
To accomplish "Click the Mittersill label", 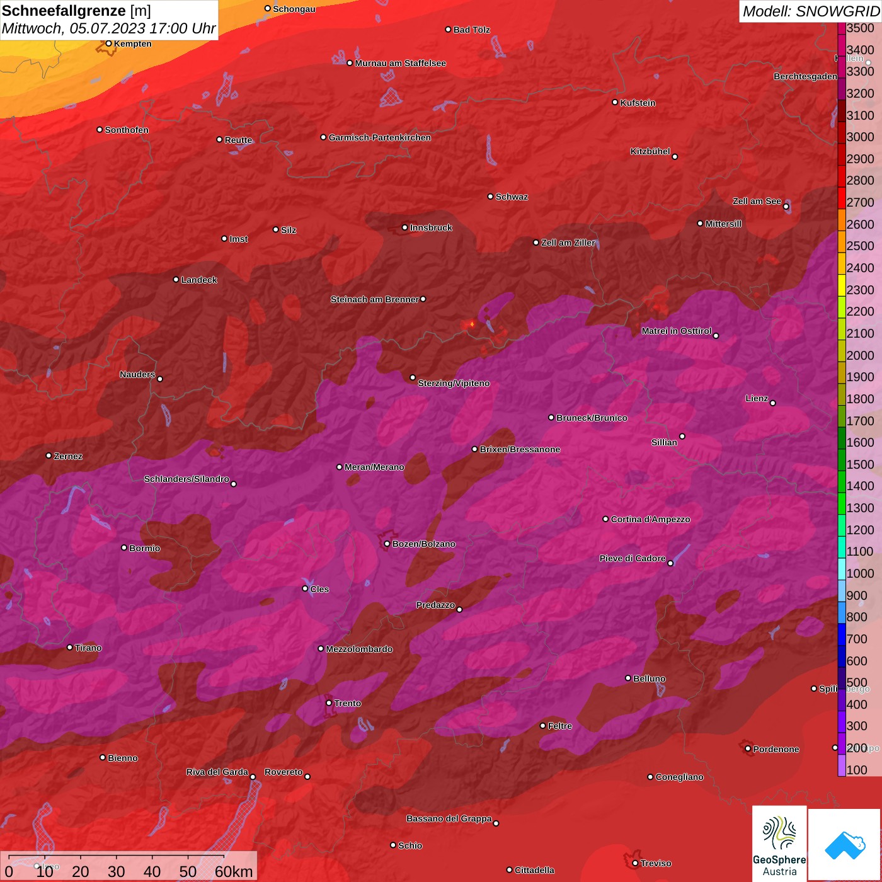I will (x=723, y=224).
